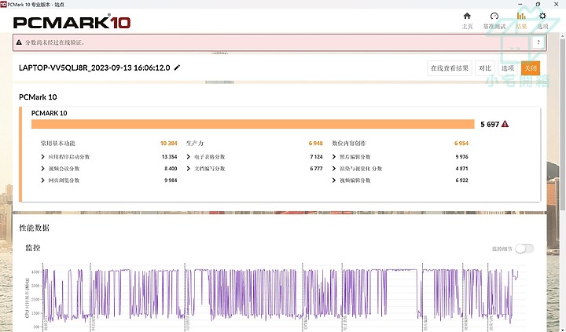Click the warning triangle next to 5 697
Image resolution: width=566 pixels, height=332 pixels.
tap(505, 124)
